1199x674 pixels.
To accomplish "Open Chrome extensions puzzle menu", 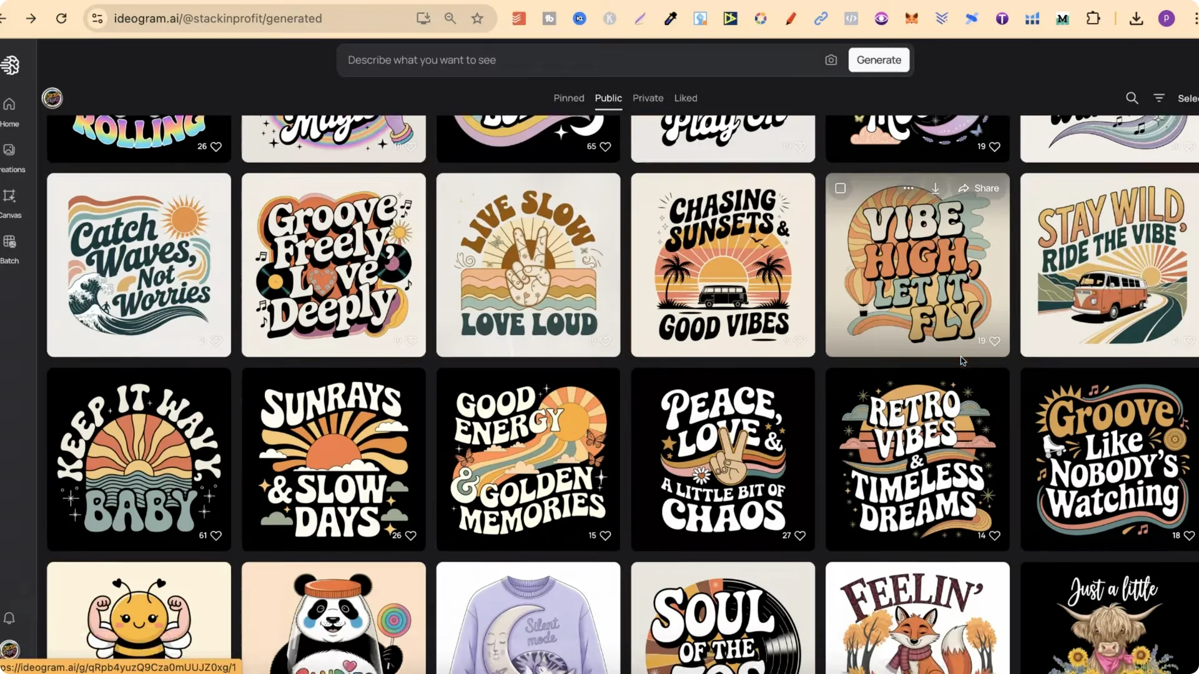I will pyautogui.click(x=1094, y=19).
